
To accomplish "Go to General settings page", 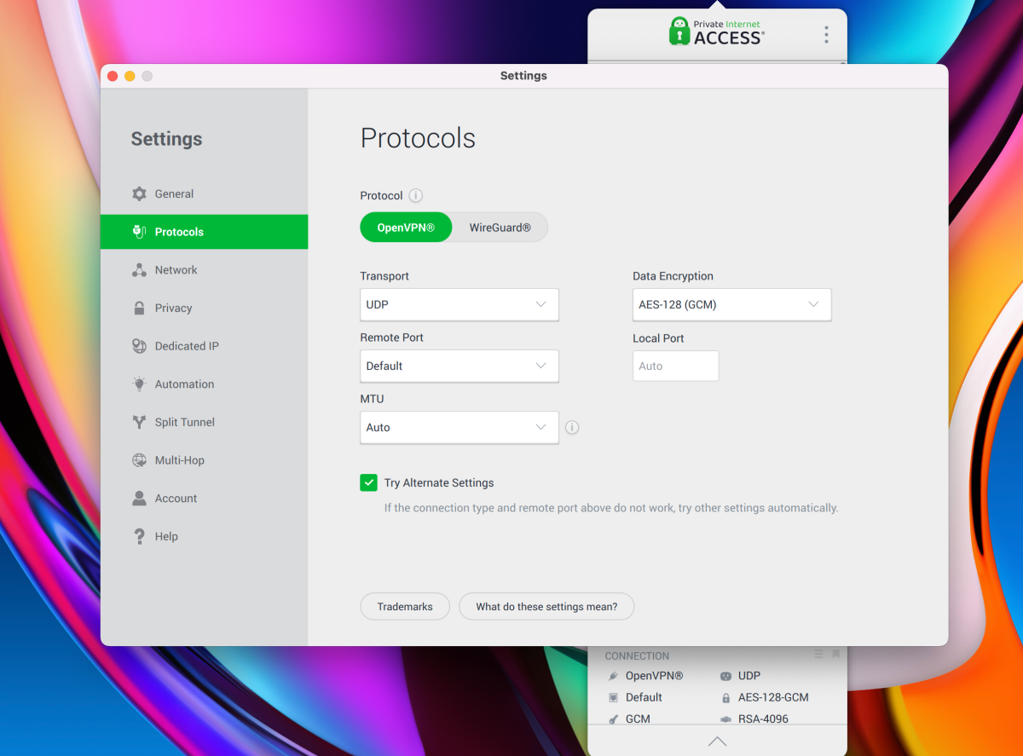I will 204,193.
